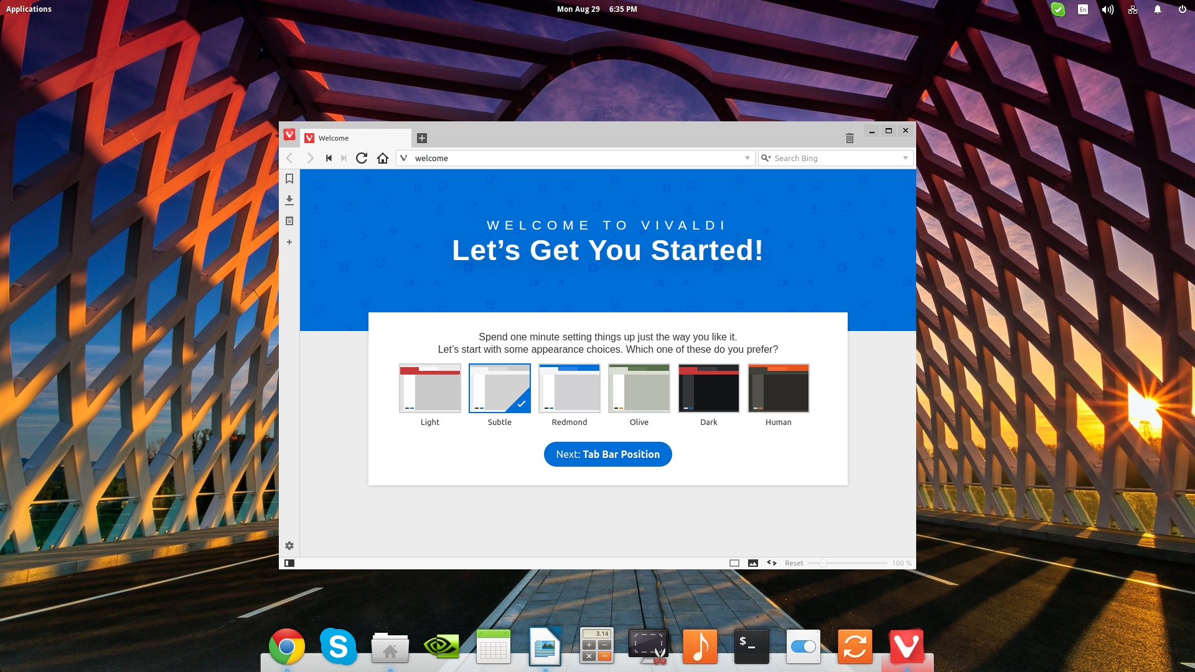The height and width of the screenshot is (672, 1195).
Task: Reset the page zoom level
Action: [x=794, y=563]
